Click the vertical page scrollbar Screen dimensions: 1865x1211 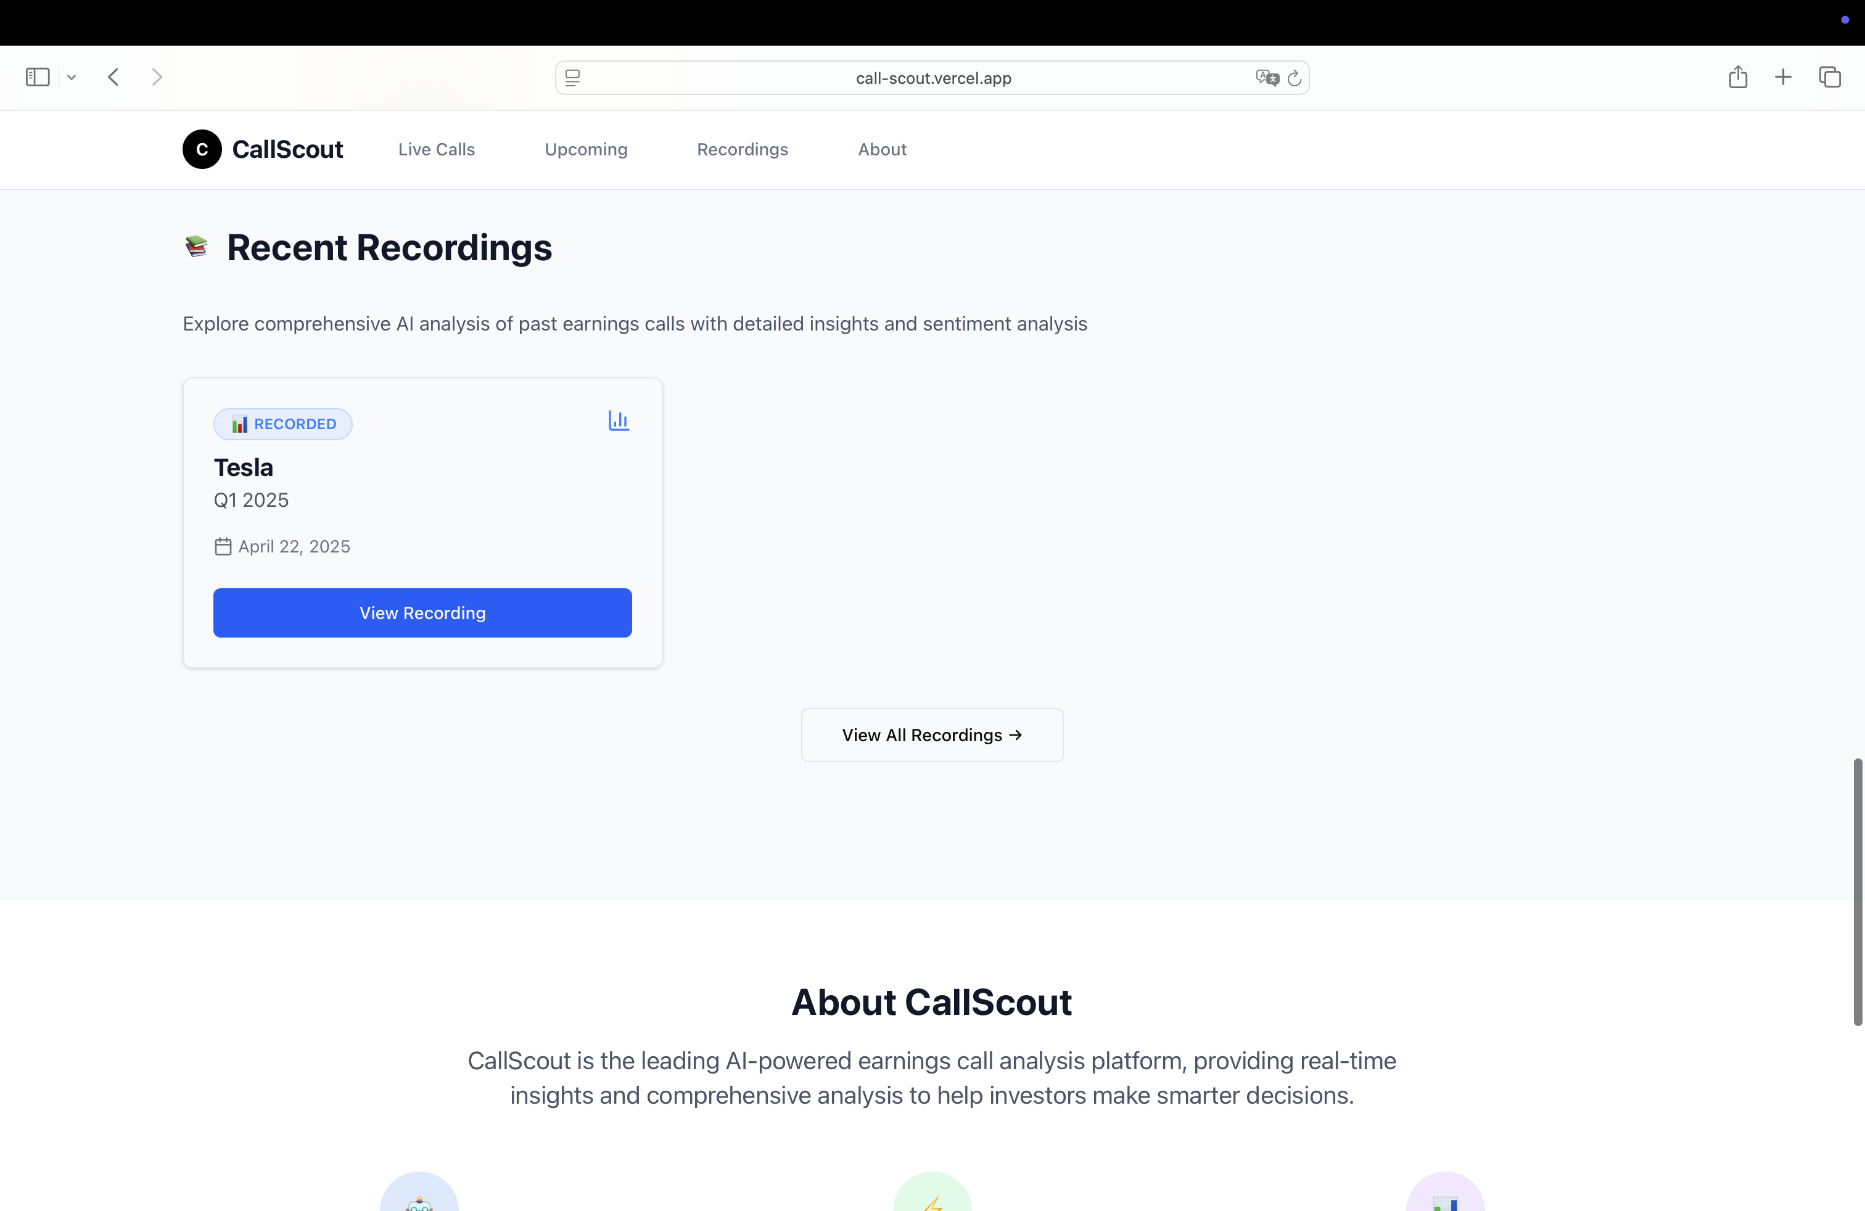1857,890
